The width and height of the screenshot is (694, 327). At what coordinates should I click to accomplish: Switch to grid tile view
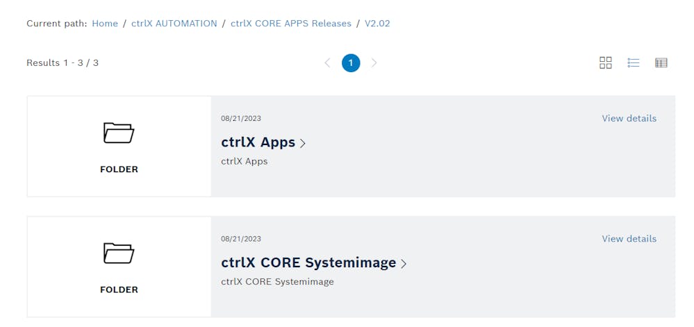point(605,63)
